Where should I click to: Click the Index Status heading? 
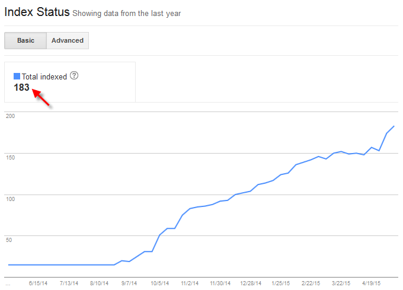pos(37,12)
